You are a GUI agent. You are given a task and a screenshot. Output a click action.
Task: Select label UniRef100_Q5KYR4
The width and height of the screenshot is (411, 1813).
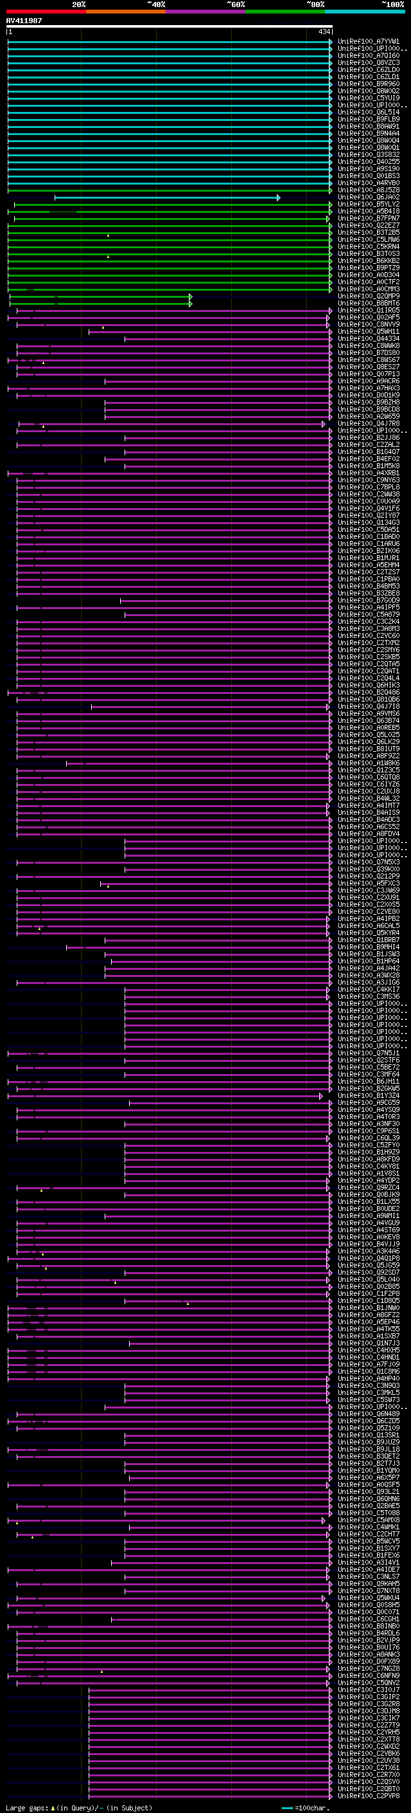pos(369,933)
